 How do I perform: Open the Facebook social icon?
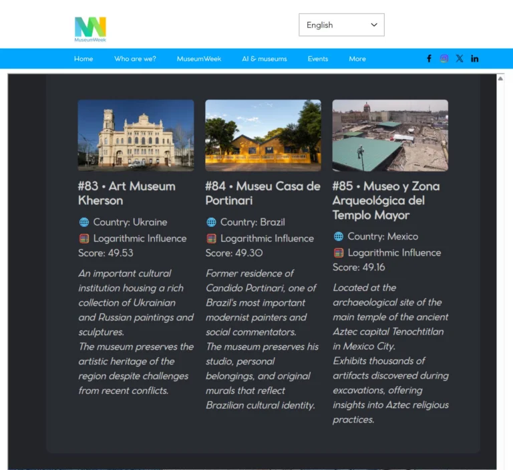click(429, 59)
